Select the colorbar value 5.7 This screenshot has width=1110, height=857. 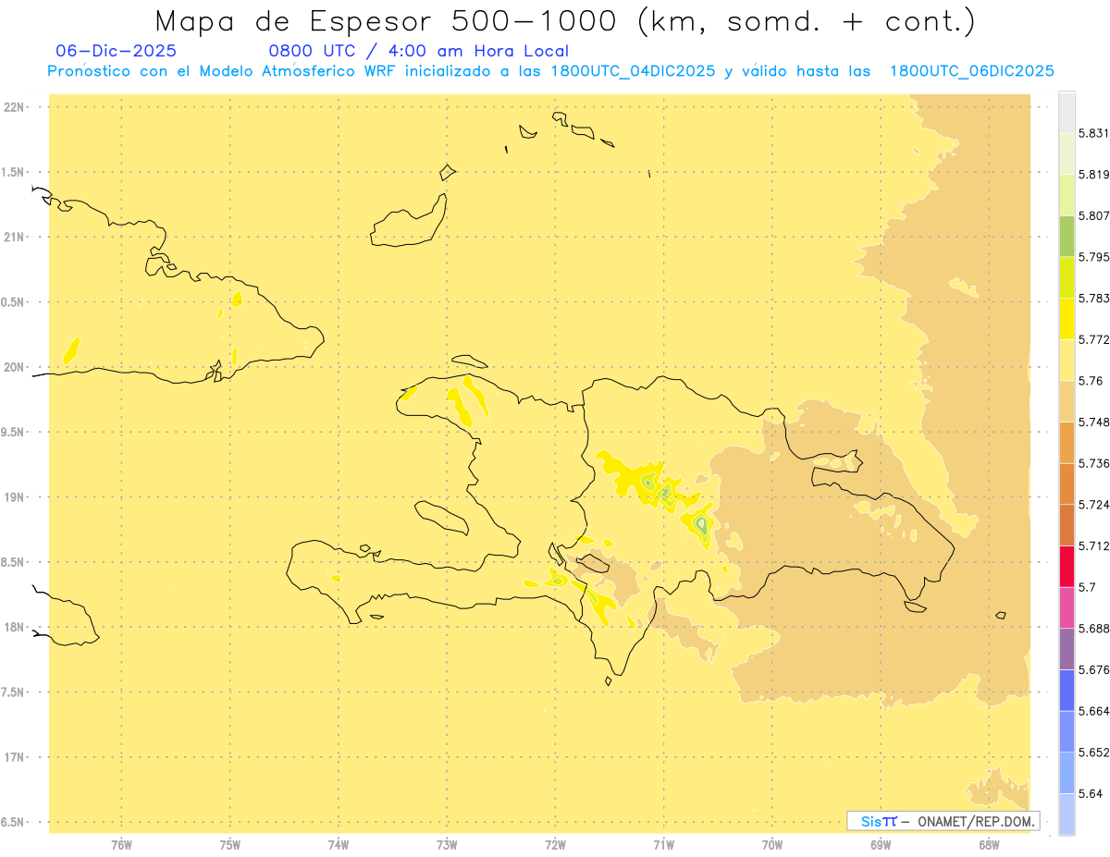click(1087, 587)
